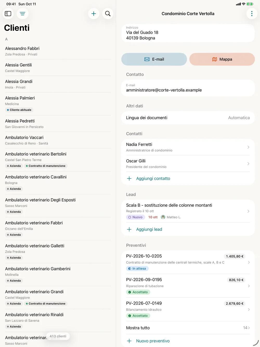The width and height of the screenshot is (260, 347).
Task: Click the cellular signal bars
Action: tap(238, 4)
